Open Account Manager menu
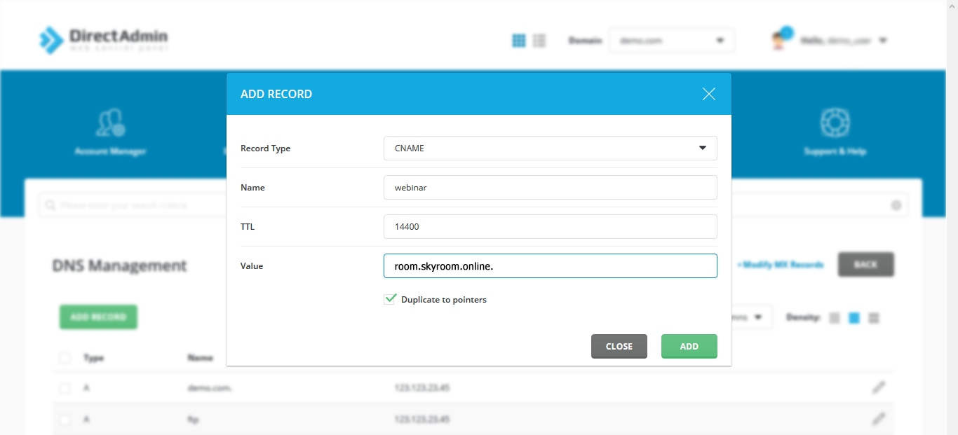This screenshot has height=435, width=958. point(110,132)
